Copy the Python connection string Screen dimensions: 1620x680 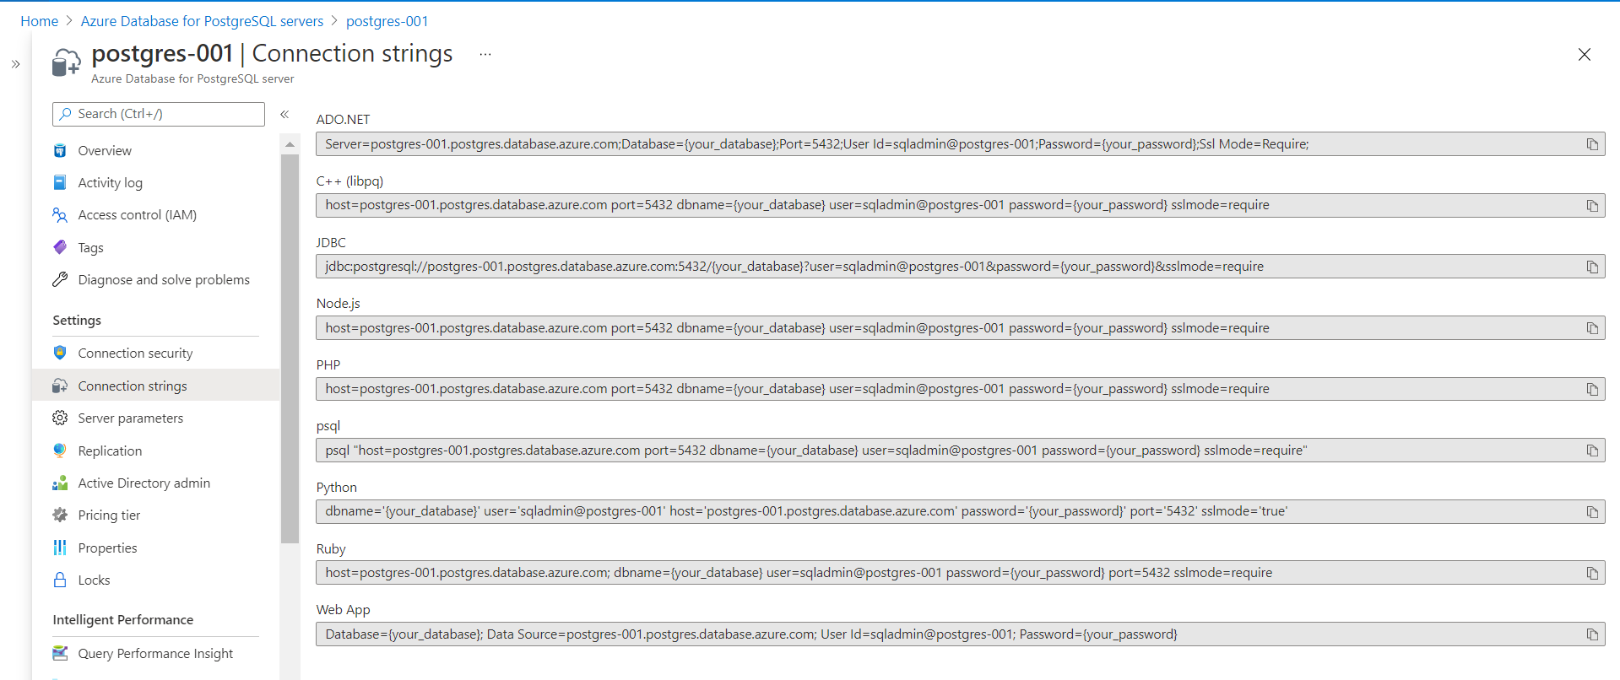pos(1592,512)
